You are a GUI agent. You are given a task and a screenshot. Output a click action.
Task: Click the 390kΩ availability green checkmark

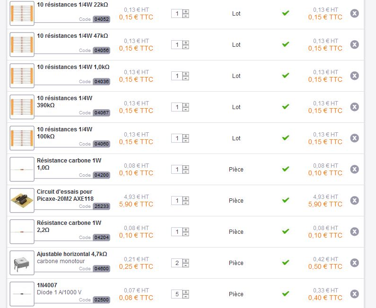(285, 107)
